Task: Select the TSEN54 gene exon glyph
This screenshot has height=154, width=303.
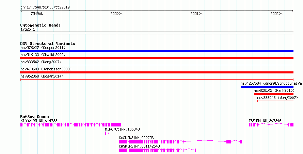Action: (x=271, y=125)
